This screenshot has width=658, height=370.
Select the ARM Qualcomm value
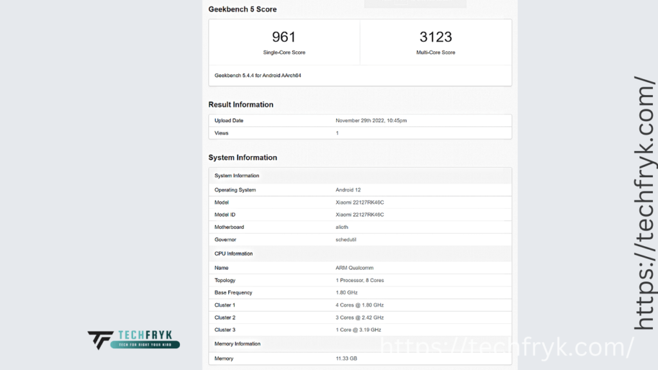[x=354, y=268]
